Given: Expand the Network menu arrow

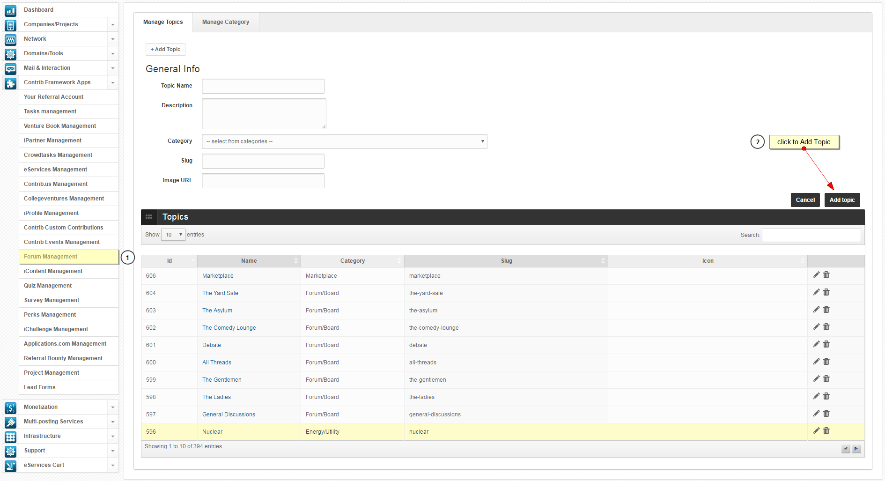Looking at the screenshot, I should point(113,39).
